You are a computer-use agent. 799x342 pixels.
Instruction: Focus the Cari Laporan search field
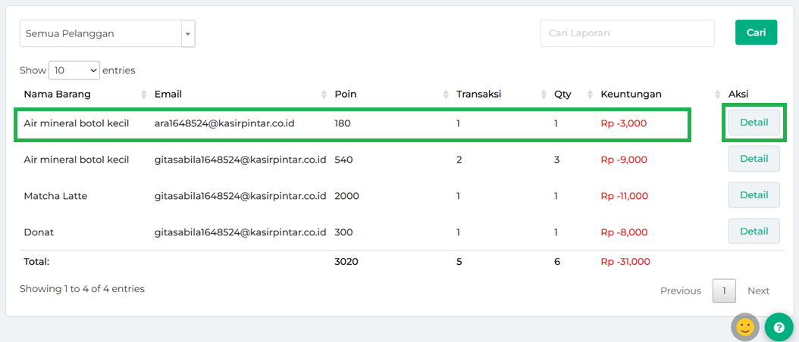(x=627, y=33)
